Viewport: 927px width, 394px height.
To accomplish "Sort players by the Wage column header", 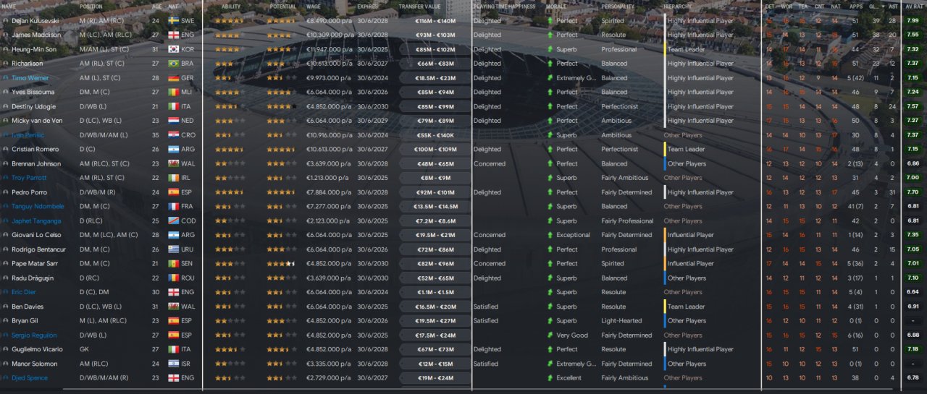I will tap(314, 7).
